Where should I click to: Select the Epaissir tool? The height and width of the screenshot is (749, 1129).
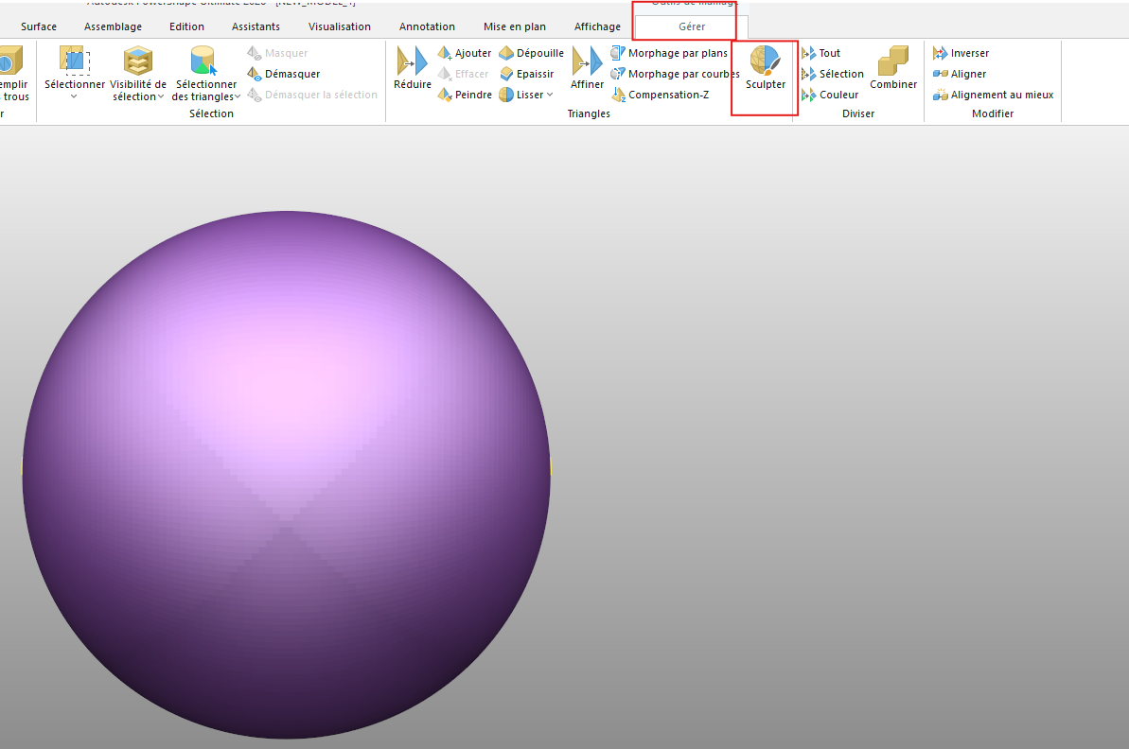(x=528, y=74)
